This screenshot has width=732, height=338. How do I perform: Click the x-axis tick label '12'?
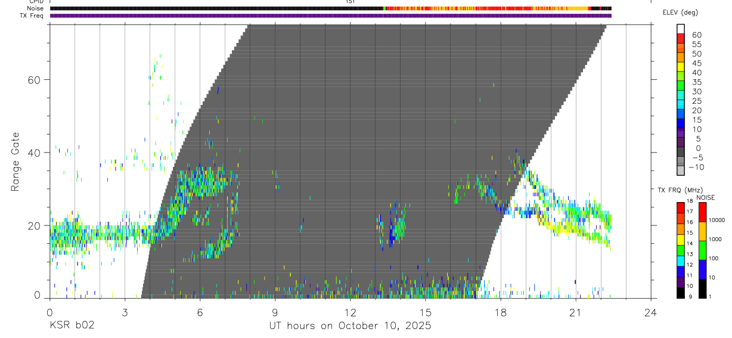tap(350, 312)
